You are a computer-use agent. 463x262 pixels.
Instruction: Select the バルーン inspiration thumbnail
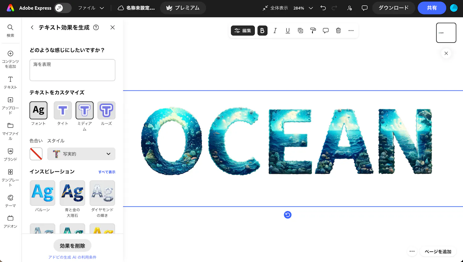pyautogui.click(x=42, y=193)
